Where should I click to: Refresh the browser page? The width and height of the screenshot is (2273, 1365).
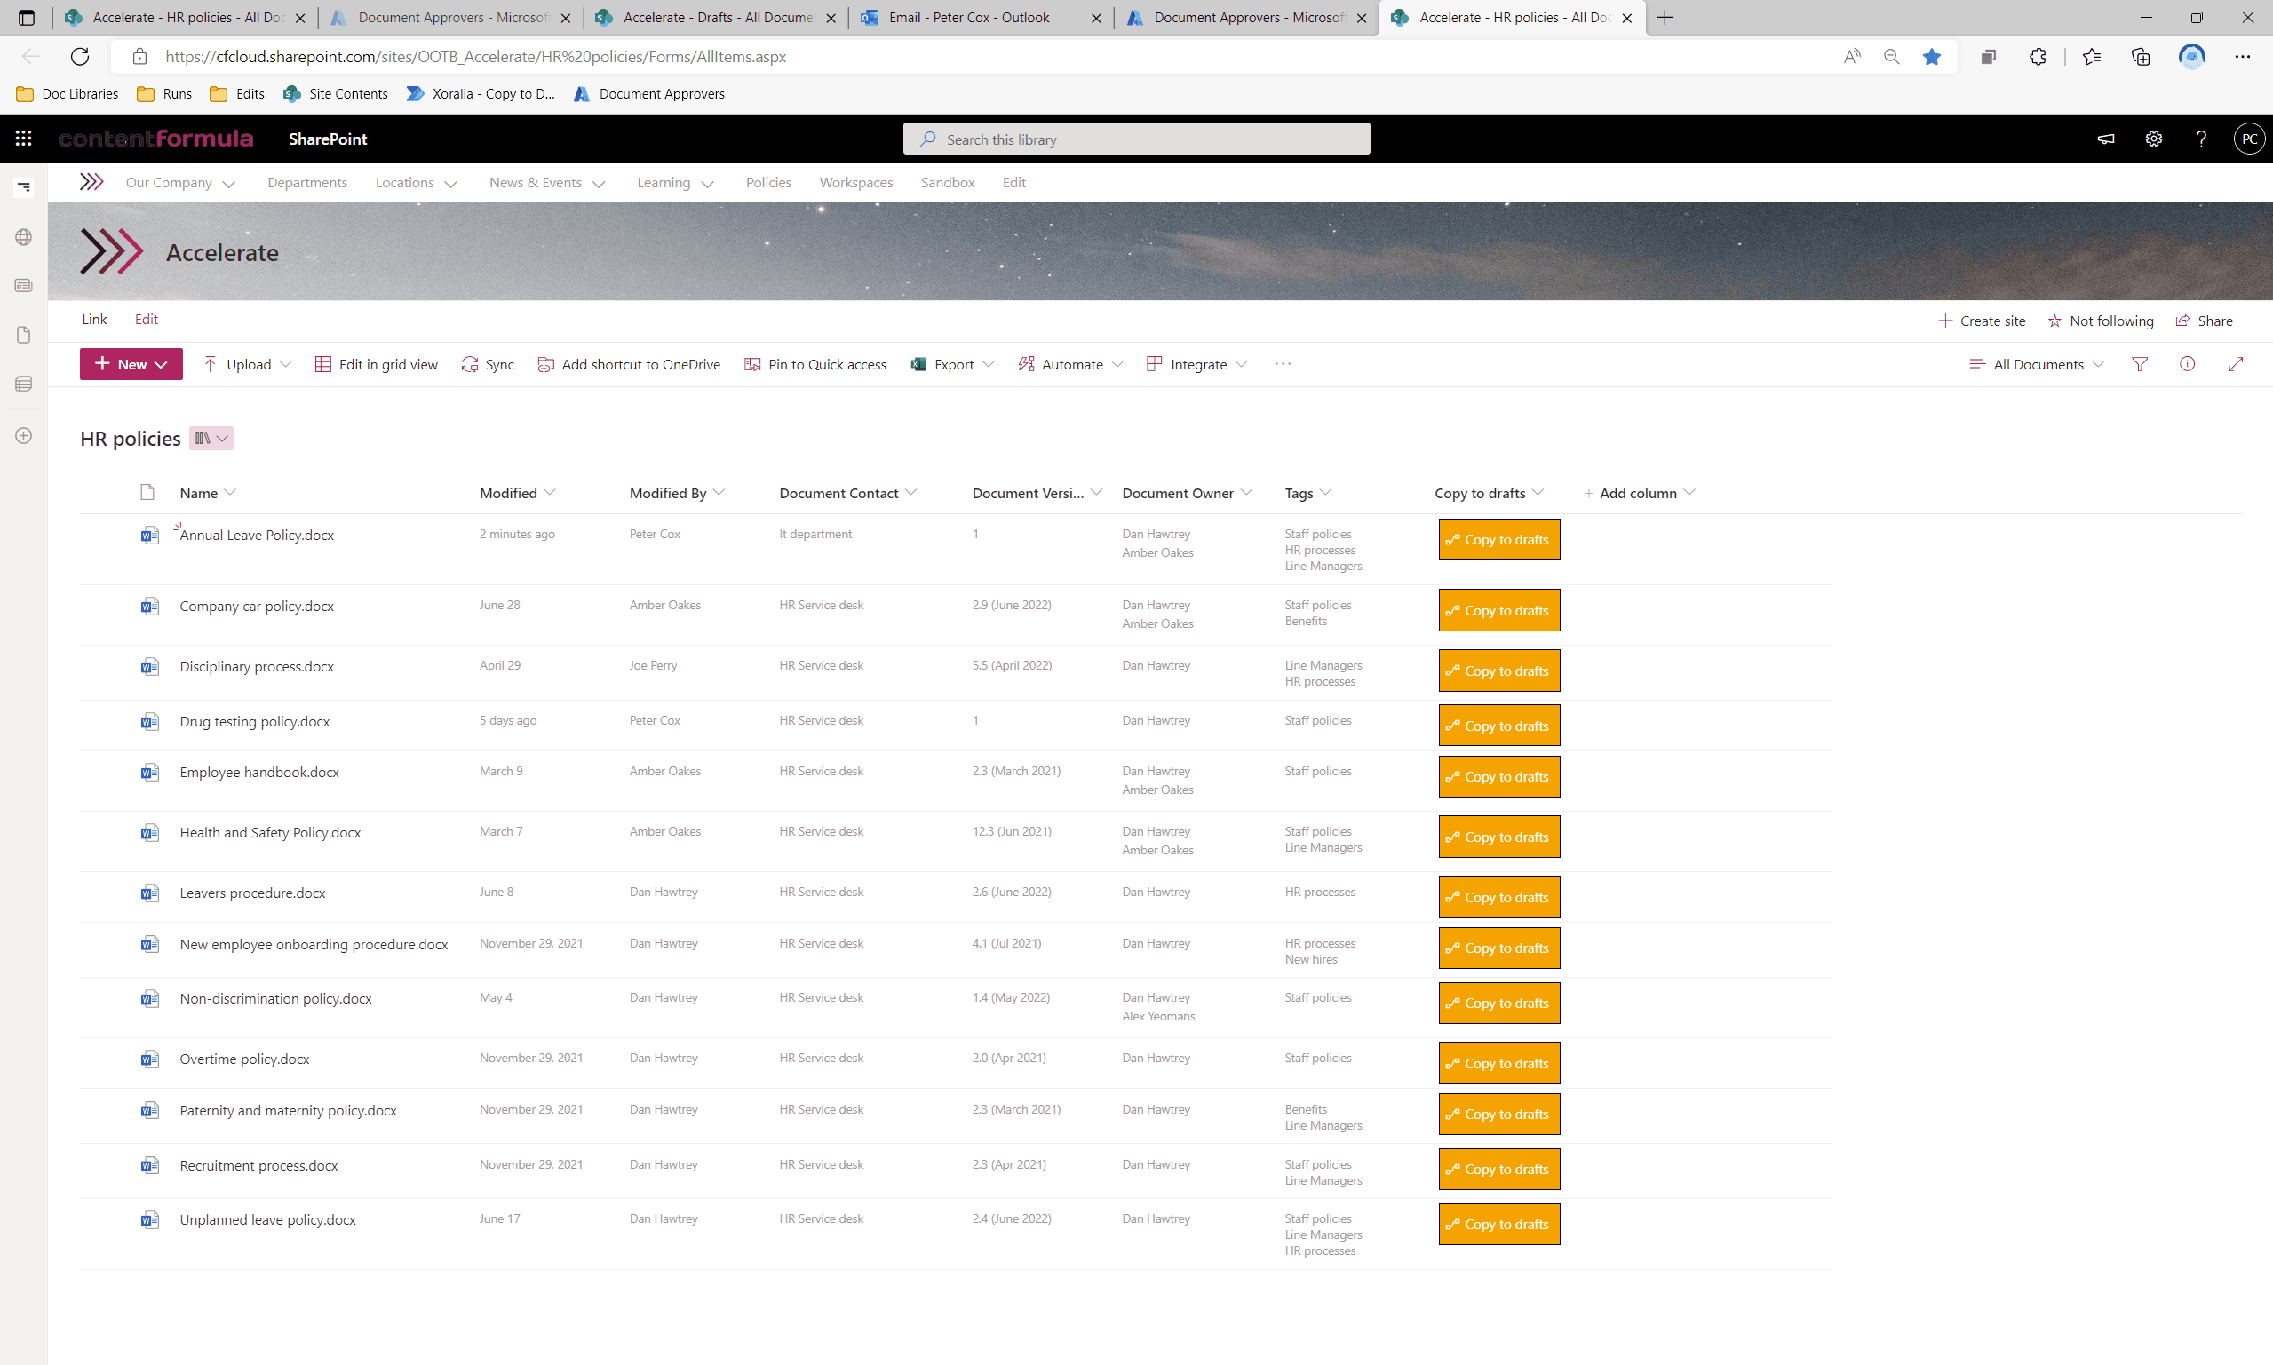point(80,56)
